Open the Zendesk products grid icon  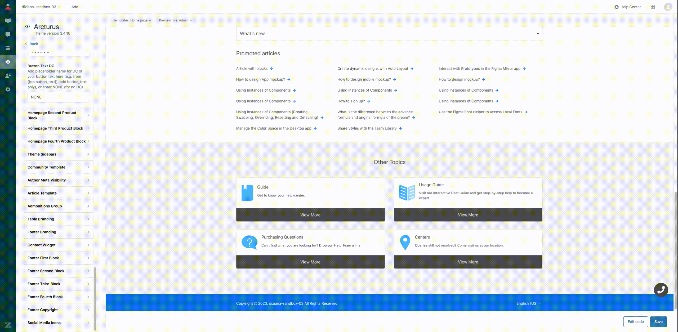[x=653, y=7]
